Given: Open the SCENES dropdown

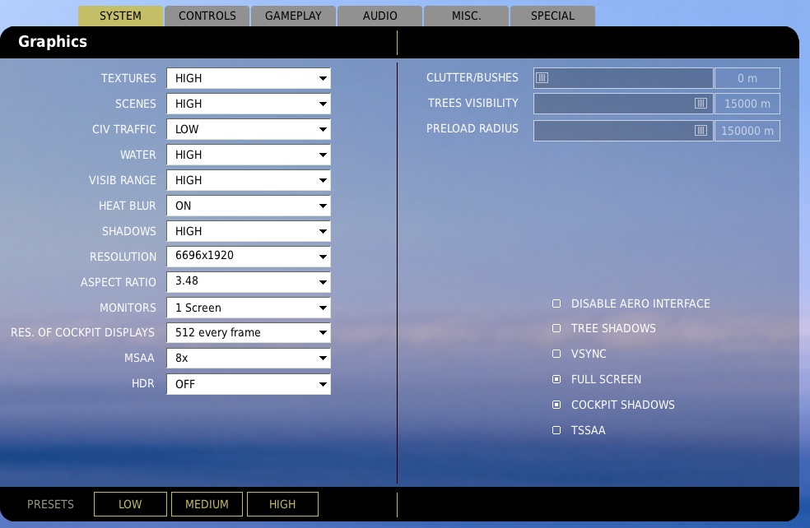Looking at the screenshot, I should coord(249,104).
